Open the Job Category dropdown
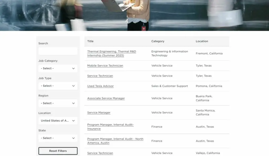This screenshot has height=156, width=269. [x=58, y=68]
